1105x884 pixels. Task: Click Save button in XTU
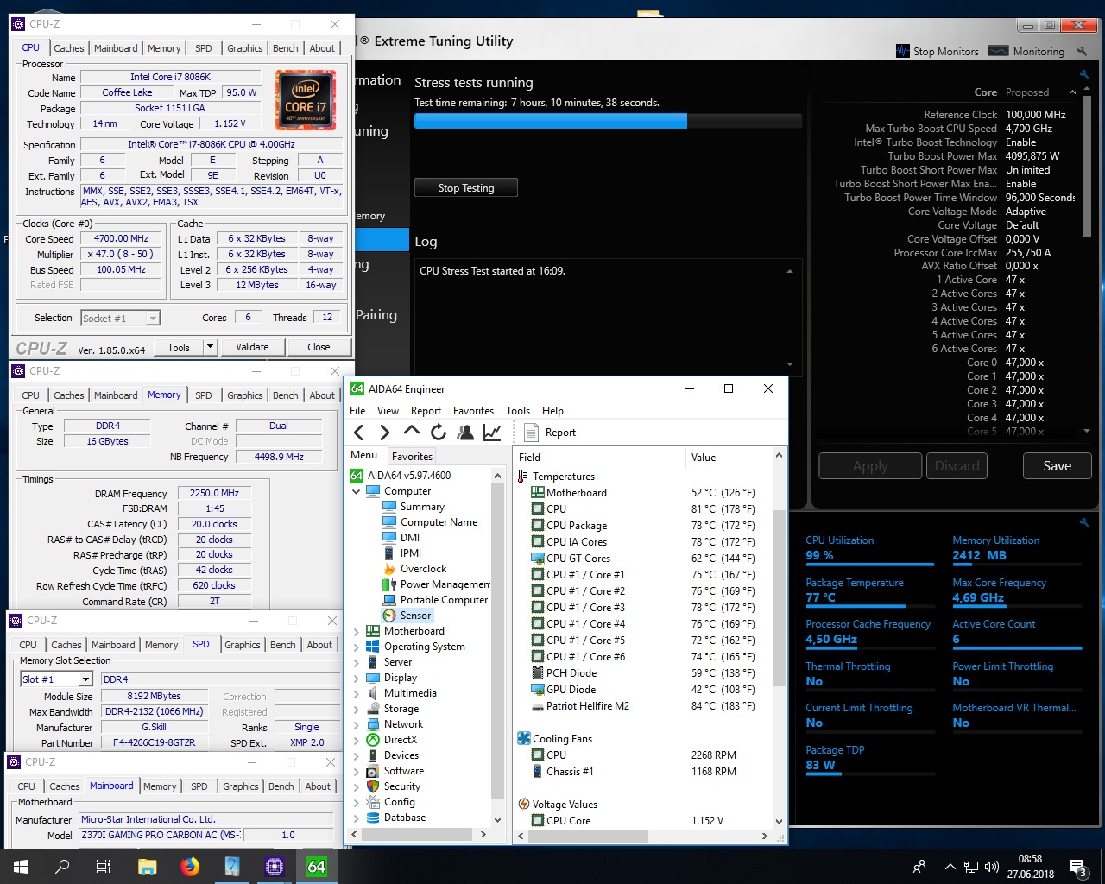tap(1057, 465)
